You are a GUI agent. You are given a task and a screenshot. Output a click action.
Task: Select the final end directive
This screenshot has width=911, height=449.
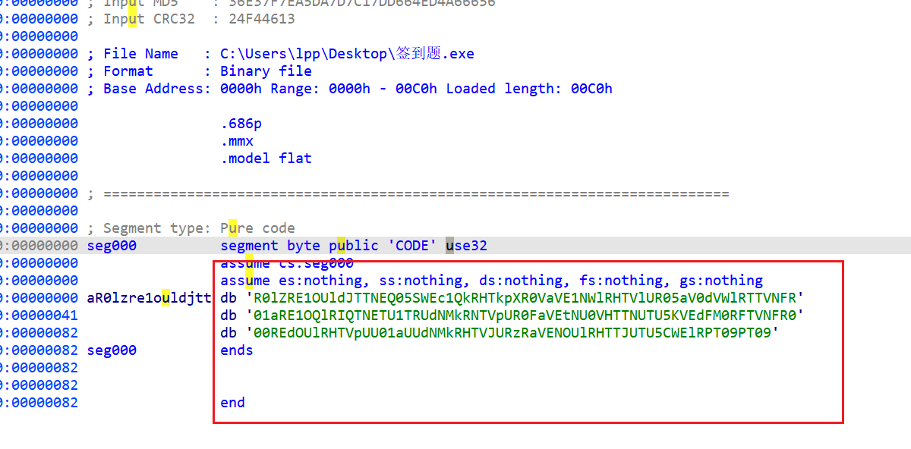coord(232,402)
